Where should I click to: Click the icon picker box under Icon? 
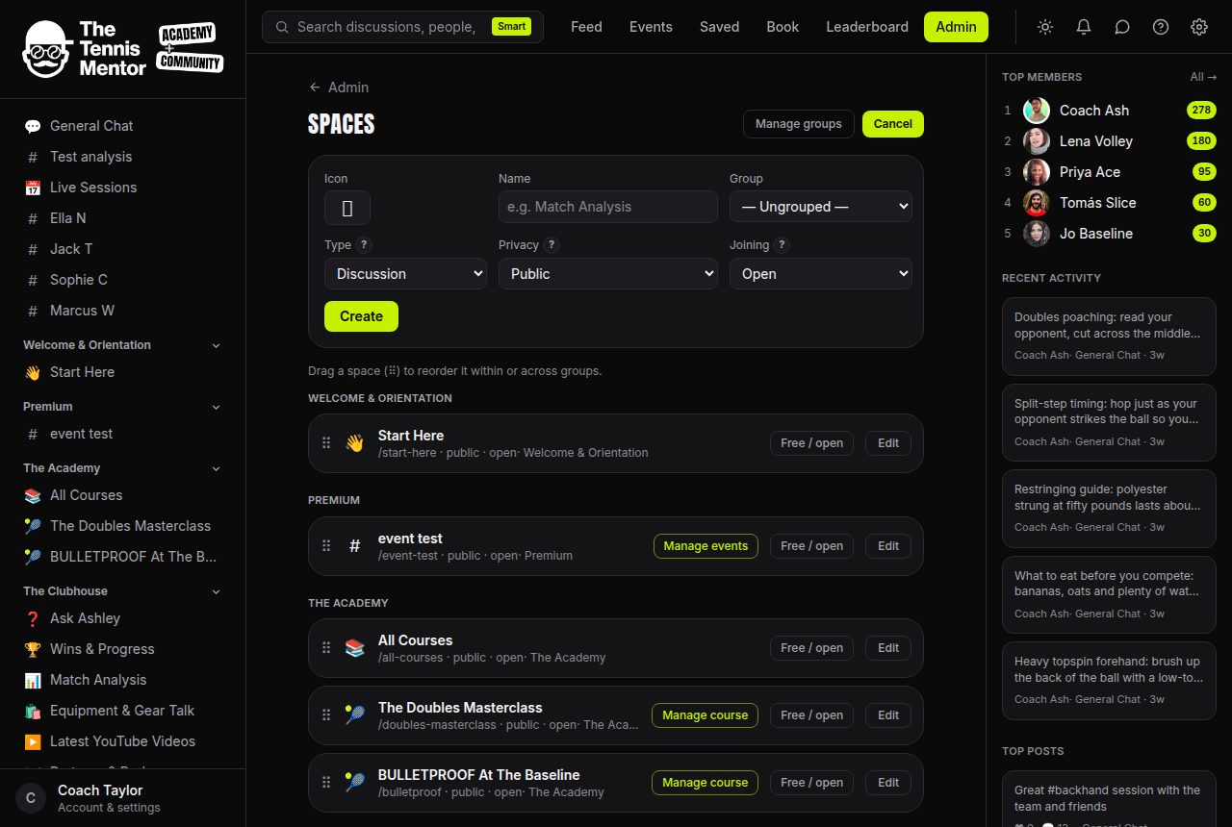pos(347,207)
